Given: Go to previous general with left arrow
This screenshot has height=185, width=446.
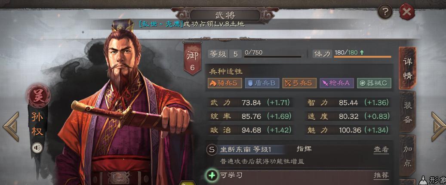Looking at the screenshot, I should tap(11, 126).
